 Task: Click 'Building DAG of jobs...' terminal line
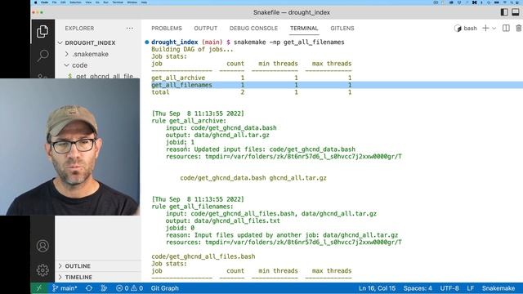point(192,49)
